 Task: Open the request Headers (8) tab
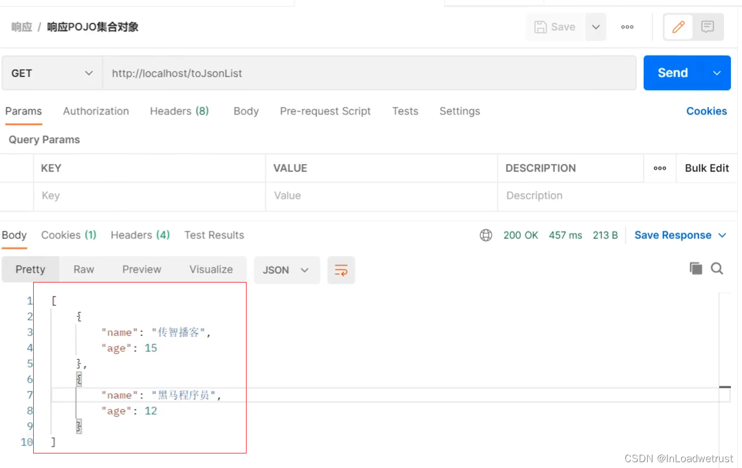[179, 111]
